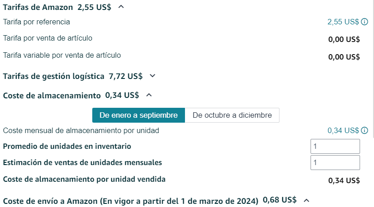Open the 2,55 US$ referral fee link
Viewport: 374px width, 207px height.
(x=343, y=22)
